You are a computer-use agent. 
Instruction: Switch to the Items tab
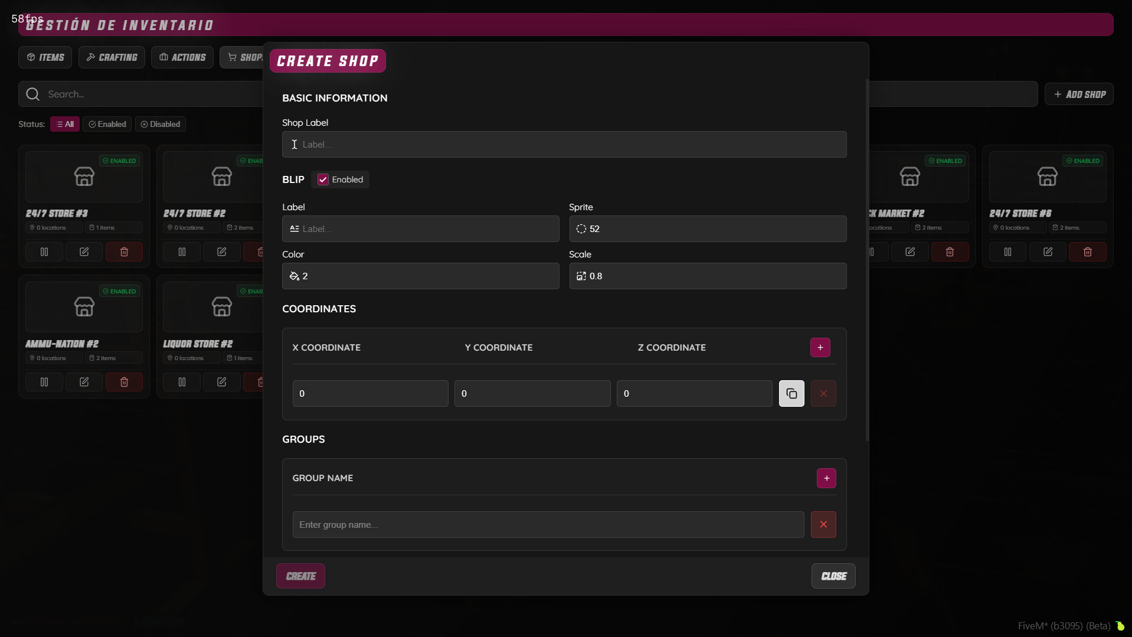click(45, 57)
